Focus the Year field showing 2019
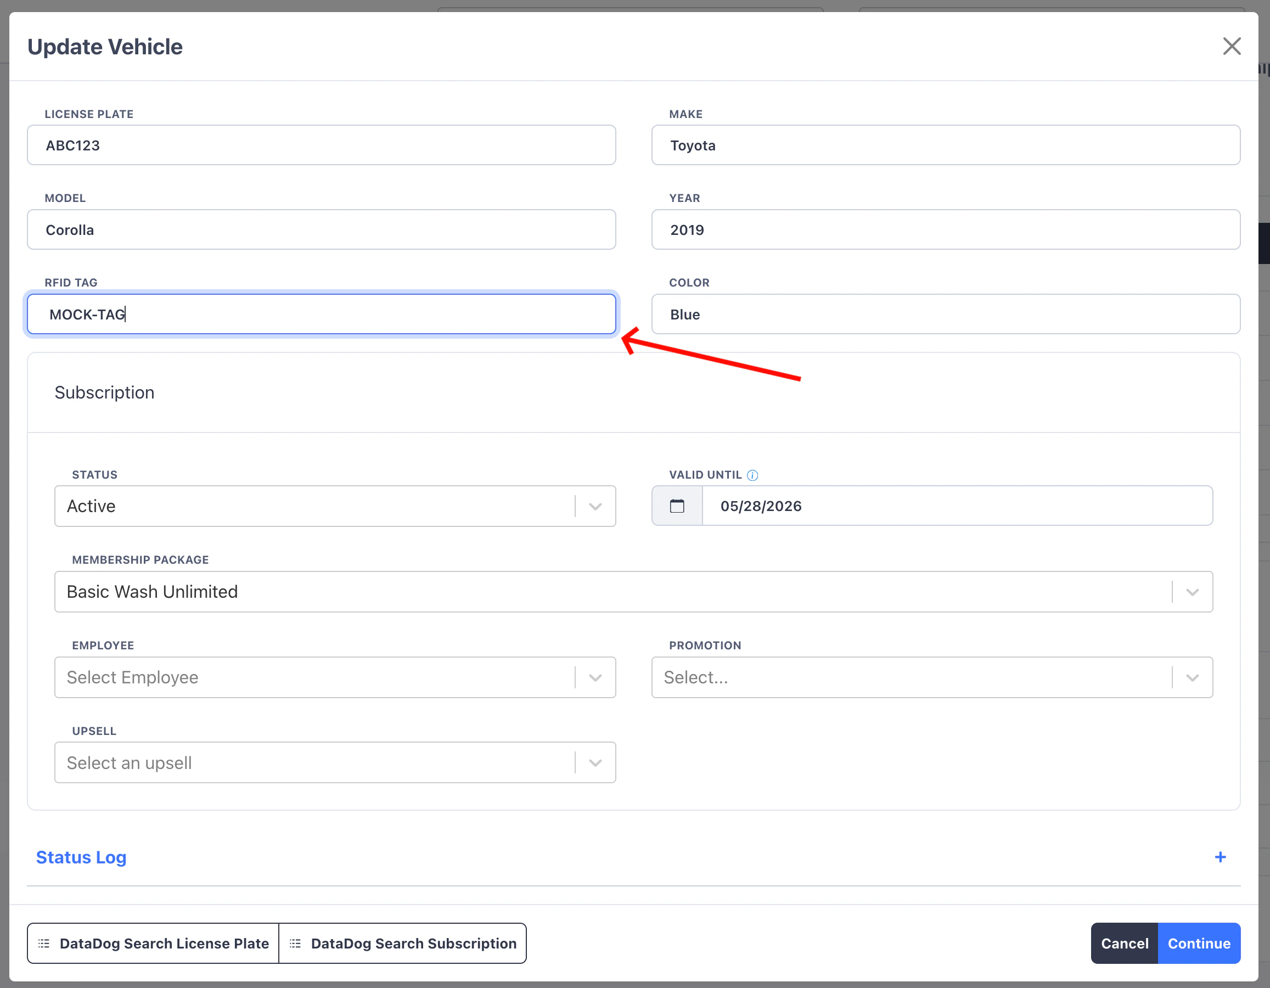 (x=946, y=229)
